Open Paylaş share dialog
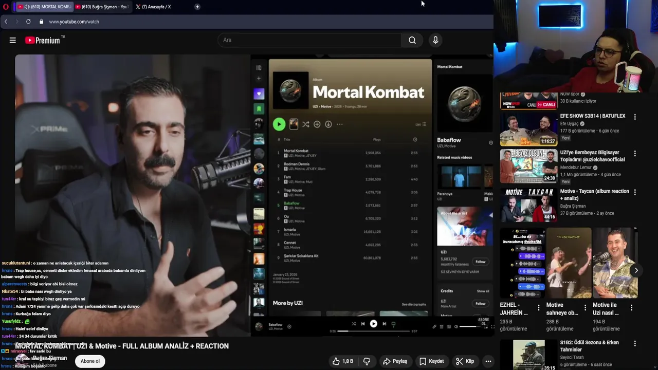 pyautogui.click(x=395, y=361)
